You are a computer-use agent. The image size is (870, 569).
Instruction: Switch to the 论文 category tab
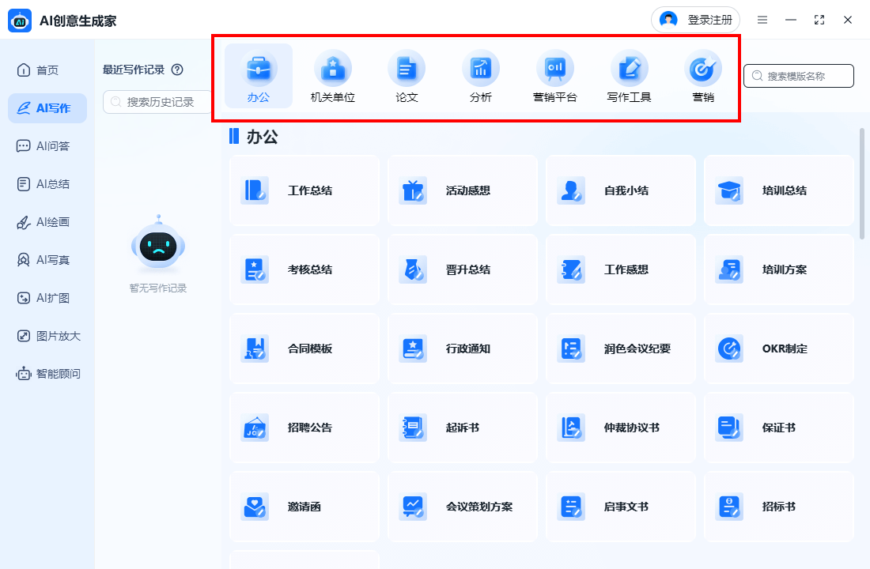point(407,77)
